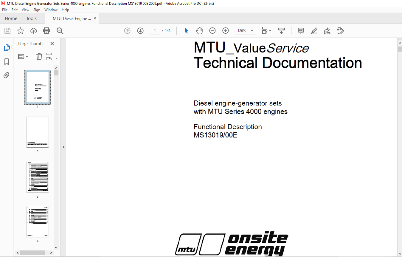The width and height of the screenshot is (402, 257).
Task: Click "Diesel engine-generator sets" text
Action: point(238,103)
